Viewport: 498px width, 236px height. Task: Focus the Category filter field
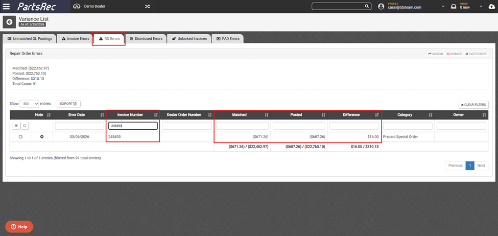point(408,126)
